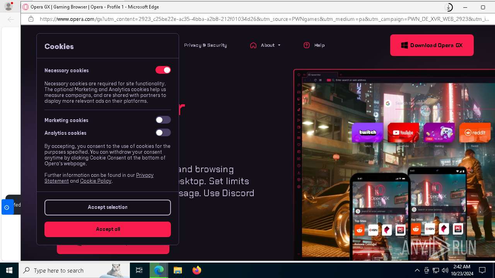Click the Opera logo favicon in title bar
The width and height of the screenshot is (495, 278).
coord(26,7)
